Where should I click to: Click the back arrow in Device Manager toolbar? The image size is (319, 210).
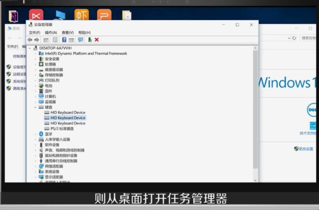[30, 40]
